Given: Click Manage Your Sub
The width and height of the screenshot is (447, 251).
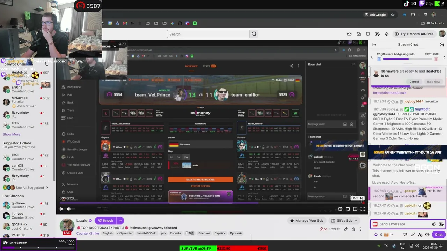Looking at the screenshot, I should tap(306, 220).
